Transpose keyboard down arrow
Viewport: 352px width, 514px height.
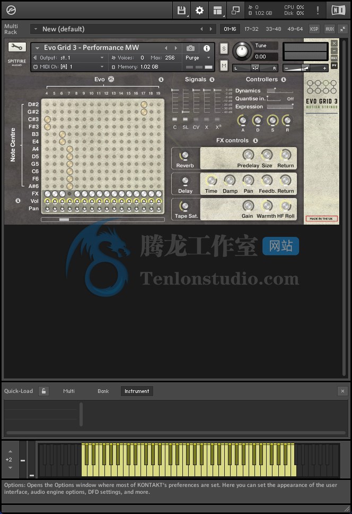(10, 468)
